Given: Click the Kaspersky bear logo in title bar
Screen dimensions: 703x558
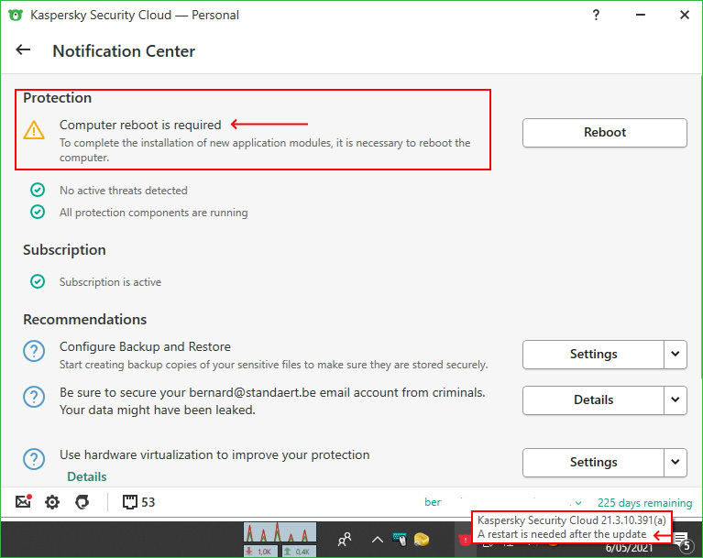Looking at the screenshot, I should point(16,15).
